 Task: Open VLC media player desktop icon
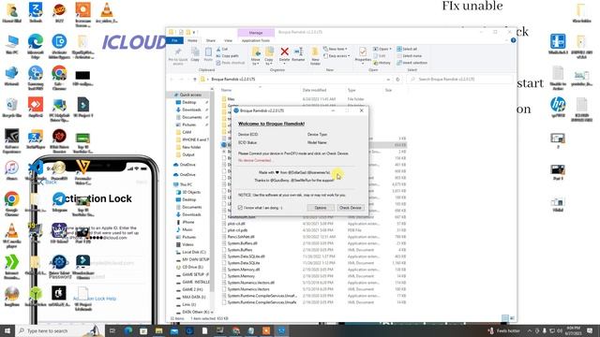[x=12, y=235]
